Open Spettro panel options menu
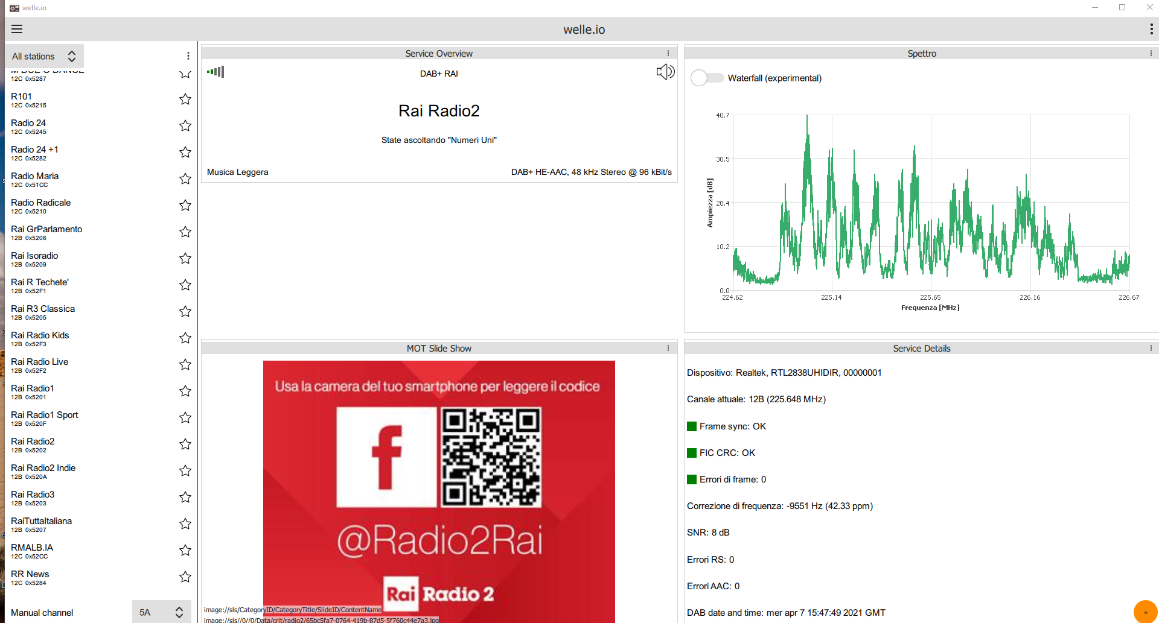This screenshot has height=623, width=1159. click(x=1151, y=53)
